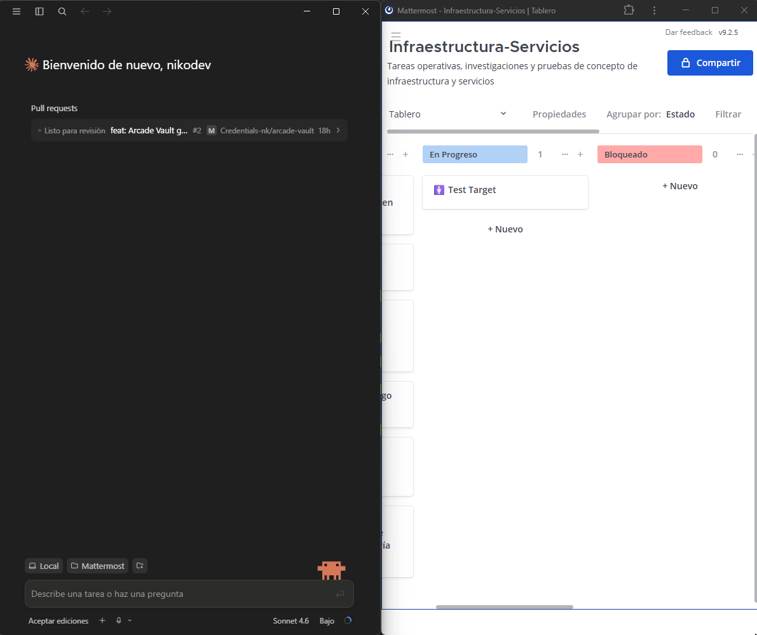Add new card under Bloqueado
The height and width of the screenshot is (635, 757).
[679, 186]
